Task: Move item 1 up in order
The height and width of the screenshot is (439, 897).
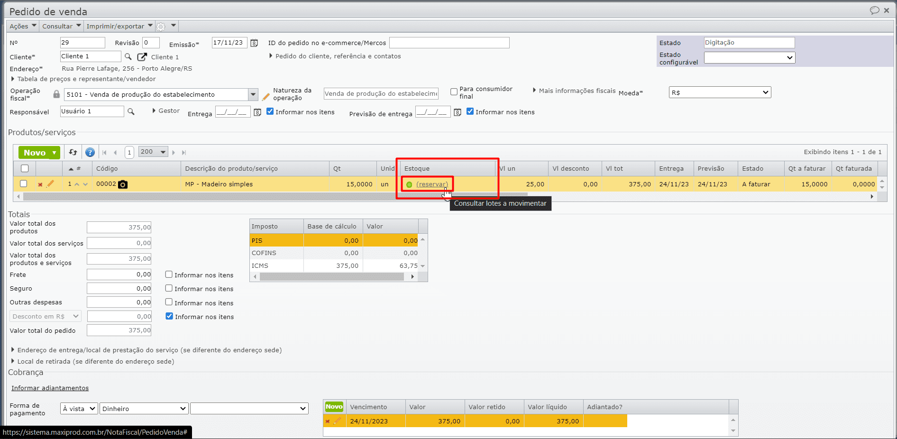Action: coord(77,184)
